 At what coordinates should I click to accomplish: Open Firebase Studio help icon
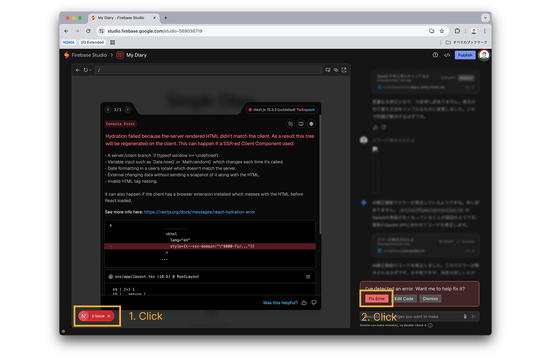(434, 55)
